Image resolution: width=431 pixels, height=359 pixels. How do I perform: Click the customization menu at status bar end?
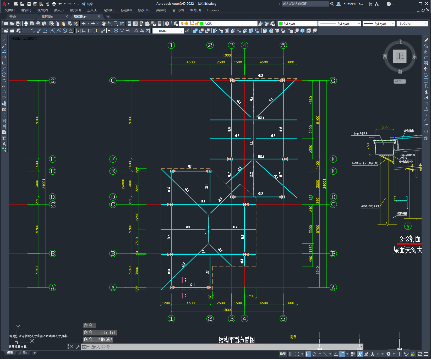click(427, 354)
